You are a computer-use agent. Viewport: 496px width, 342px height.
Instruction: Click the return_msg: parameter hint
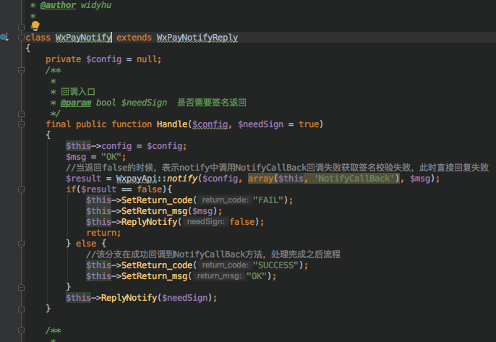coord(219,276)
